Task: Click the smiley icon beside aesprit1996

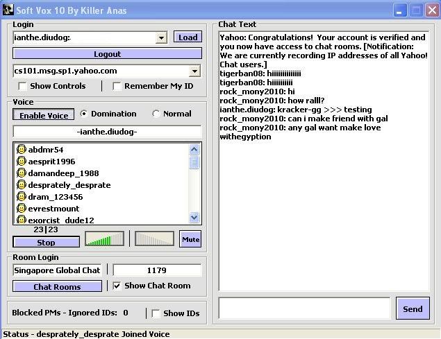Action: (22, 161)
